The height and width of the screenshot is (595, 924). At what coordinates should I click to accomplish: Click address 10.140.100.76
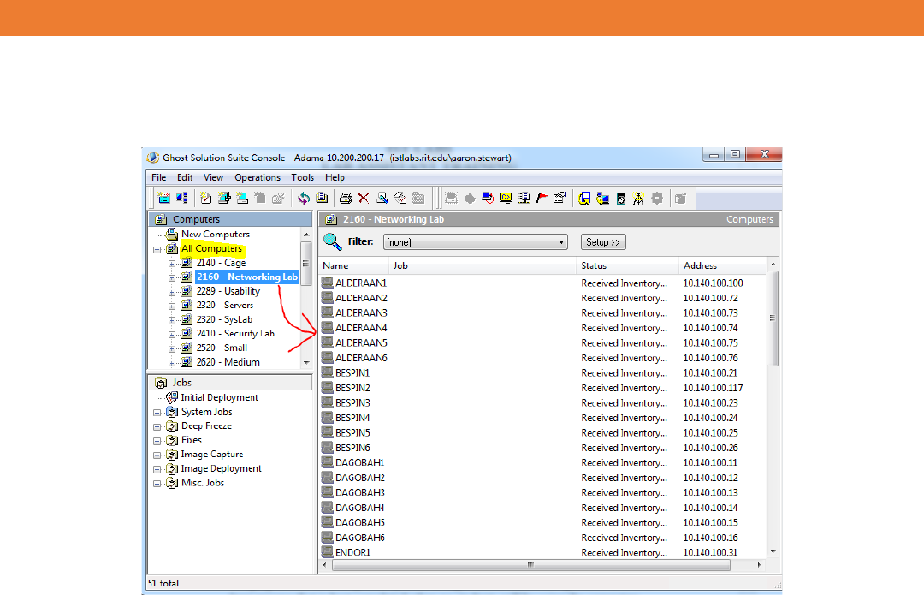pyautogui.click(x=710, y=358)
